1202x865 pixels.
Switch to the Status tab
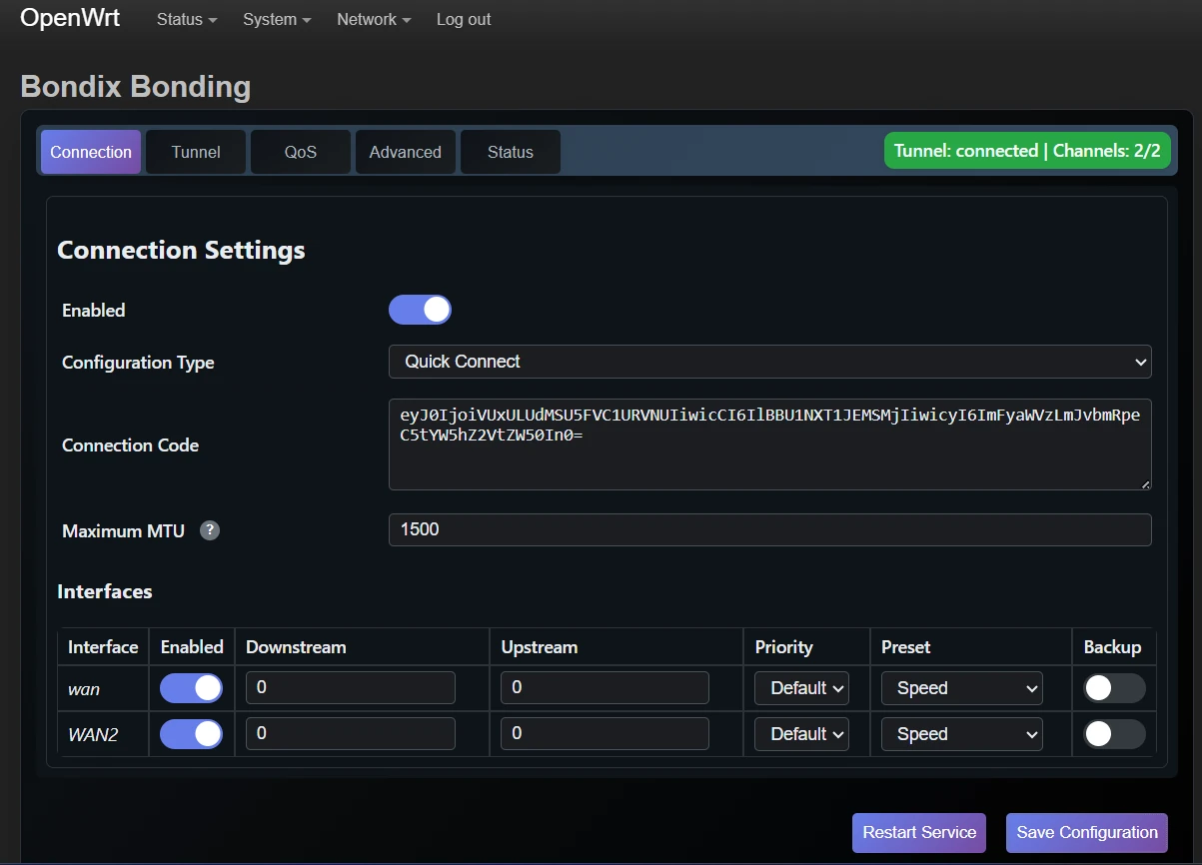(x=511, y=152)
